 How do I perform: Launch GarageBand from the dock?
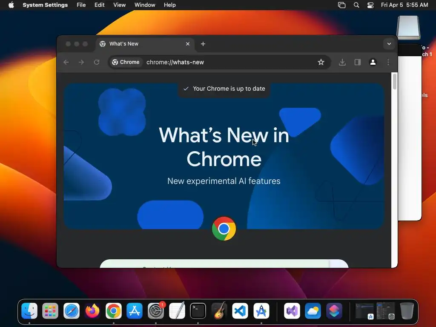coord(219,310)
